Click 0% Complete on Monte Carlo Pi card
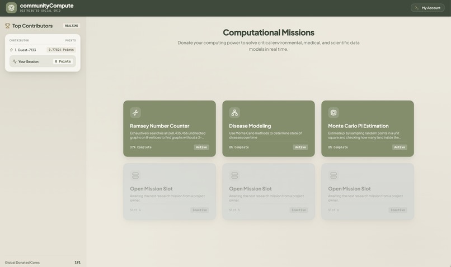 338,147
